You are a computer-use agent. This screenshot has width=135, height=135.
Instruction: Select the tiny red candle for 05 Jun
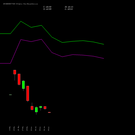click(49, 112)
